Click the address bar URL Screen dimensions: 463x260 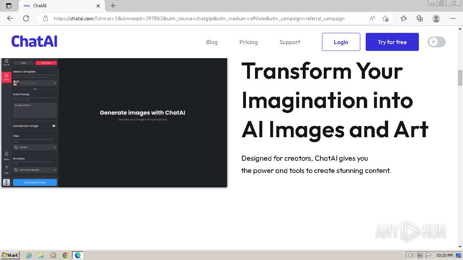point(199,18)
